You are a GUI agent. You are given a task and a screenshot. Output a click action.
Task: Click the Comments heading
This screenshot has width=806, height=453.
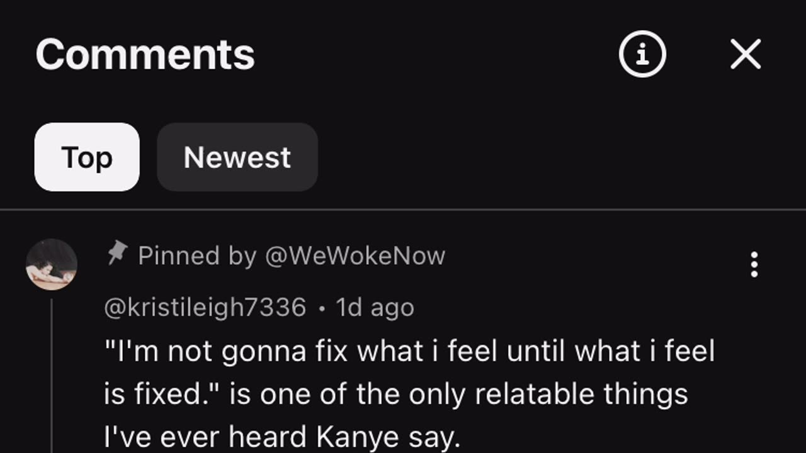(x=145, y=55)
